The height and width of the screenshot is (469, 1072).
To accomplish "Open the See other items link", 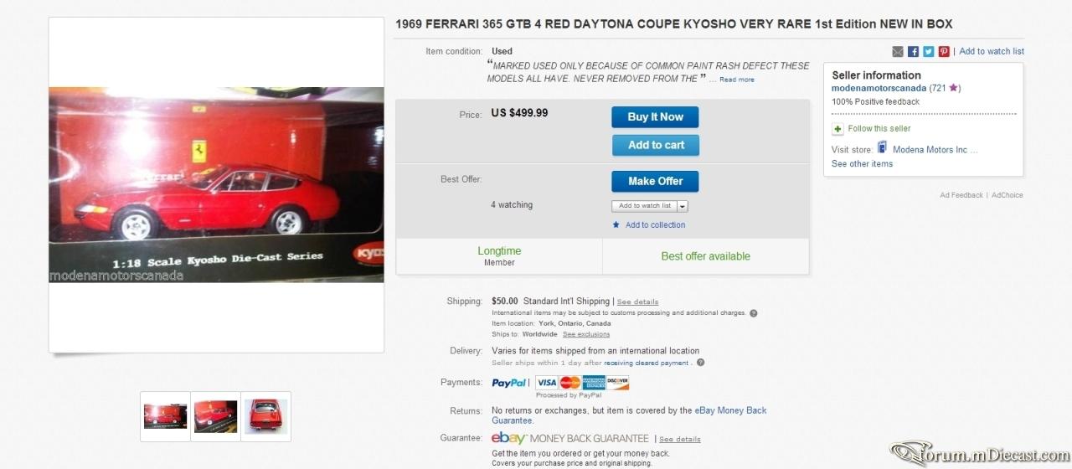I will tap(862, 164).
